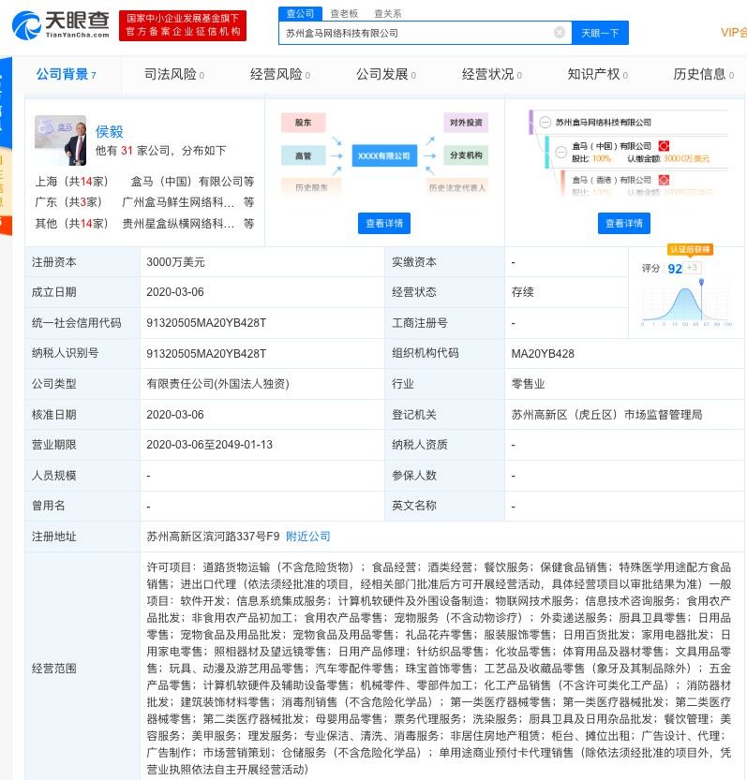
Task: Select the 成立日期 value 2020-03-06
Action: click(x=174, y=292)
